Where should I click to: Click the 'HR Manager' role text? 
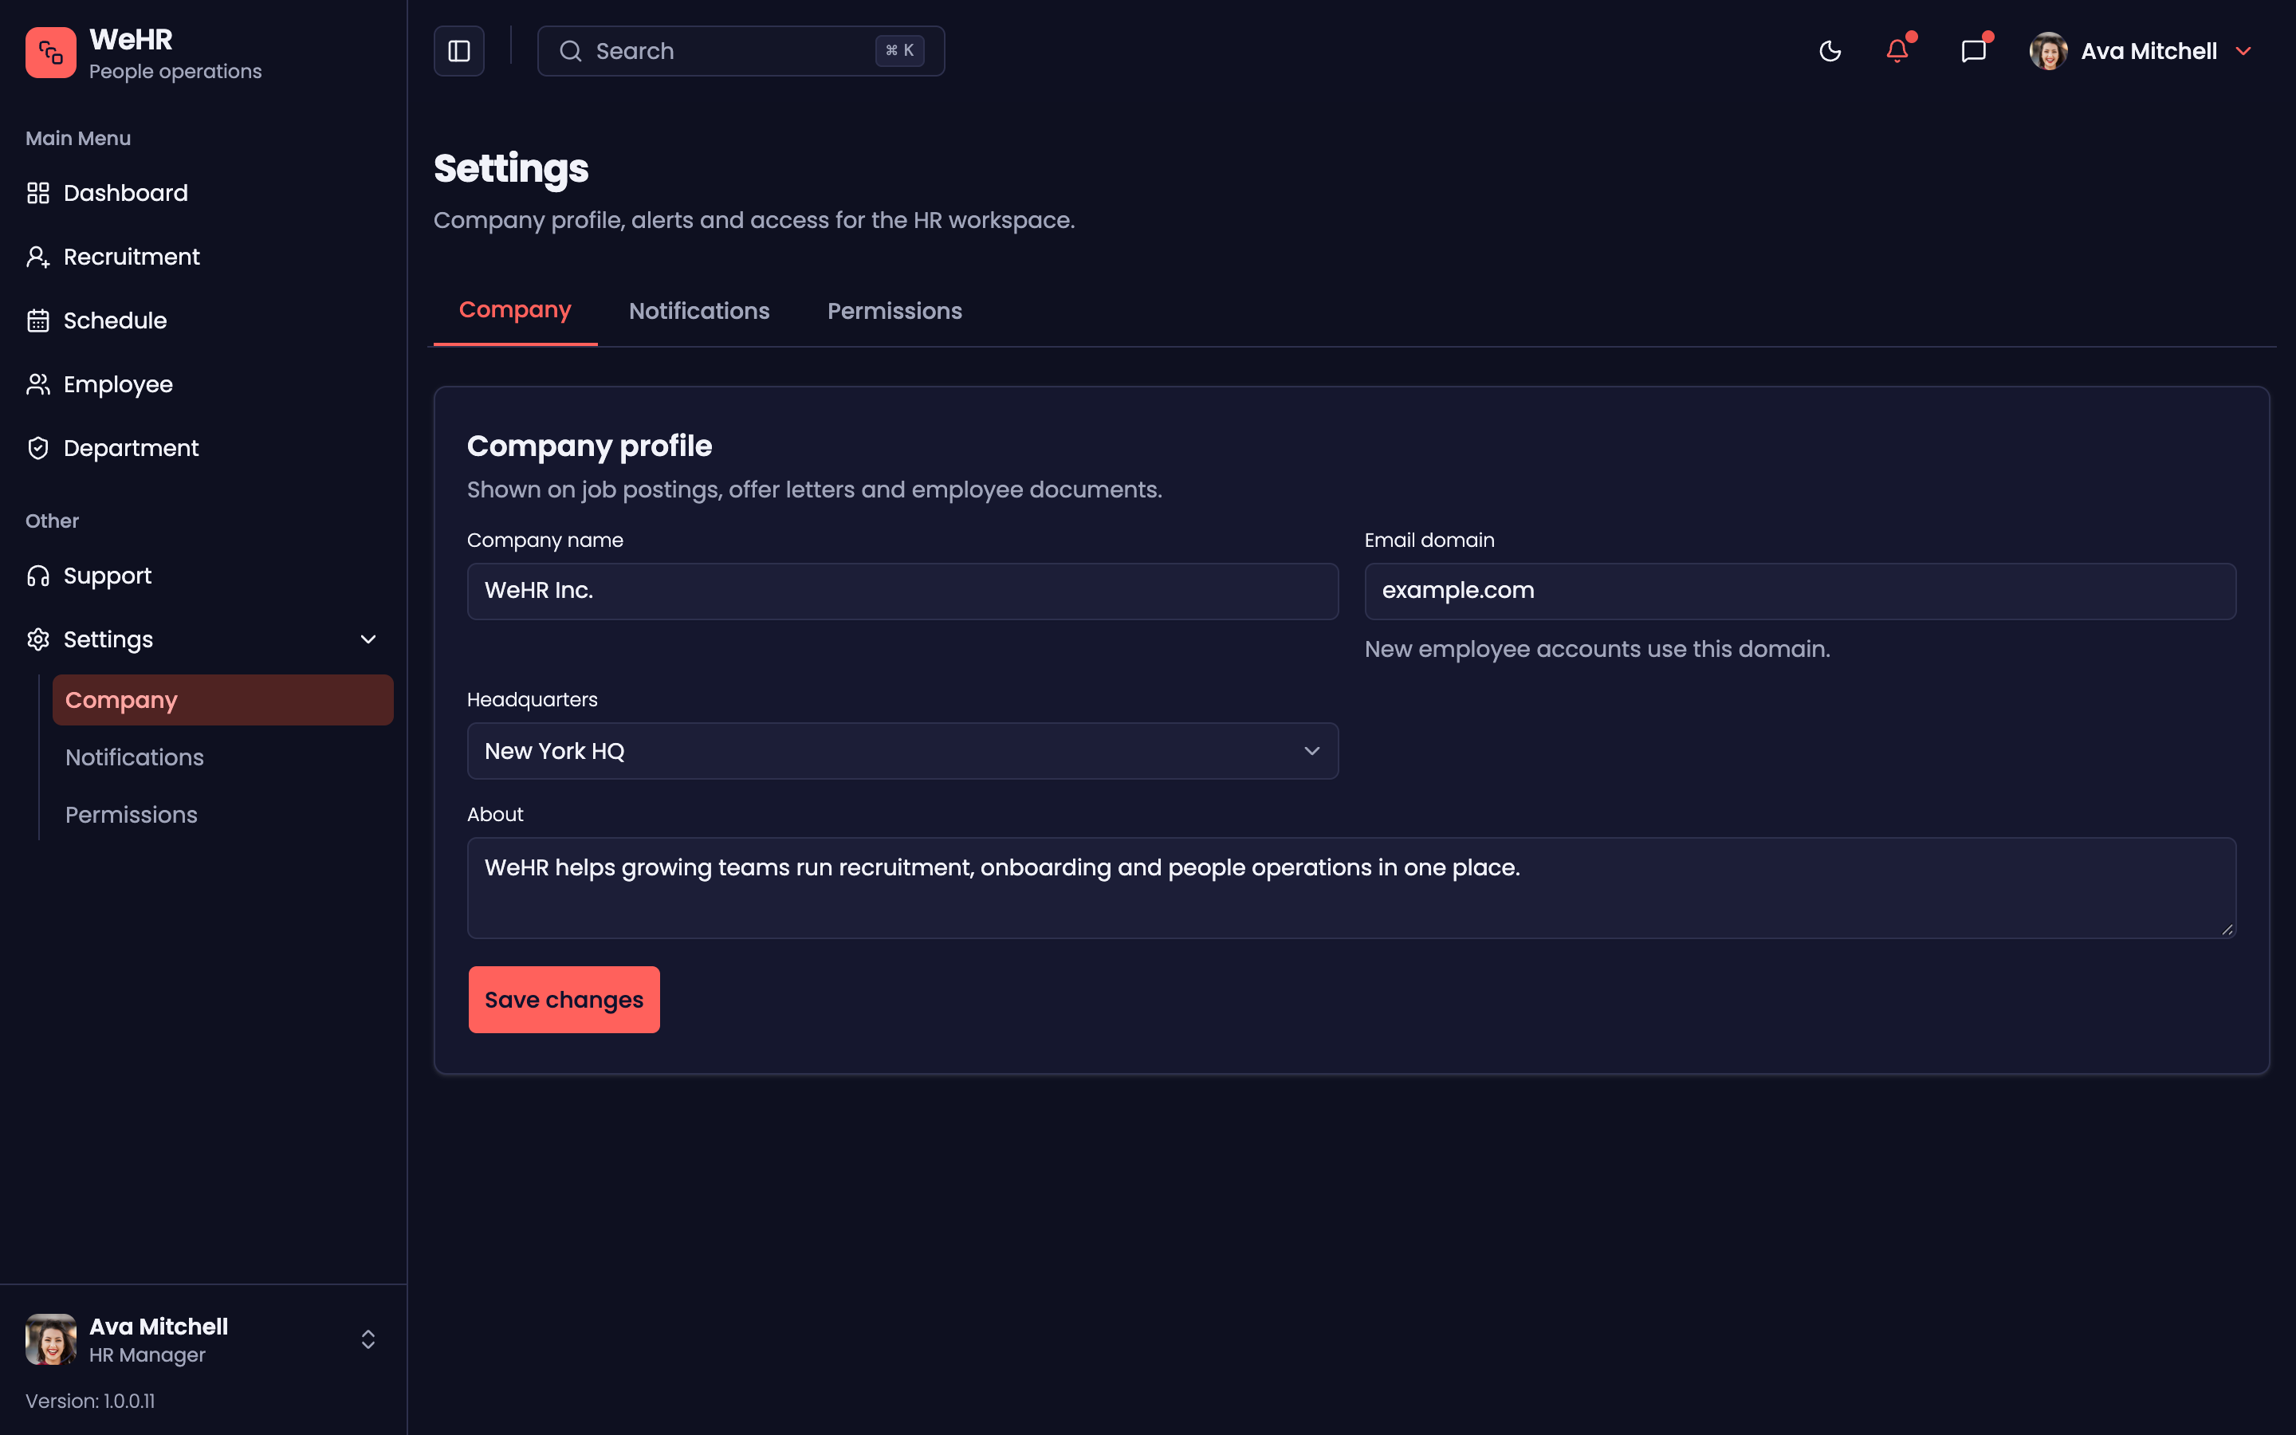pyautogui.click(x=147, y=1355)
